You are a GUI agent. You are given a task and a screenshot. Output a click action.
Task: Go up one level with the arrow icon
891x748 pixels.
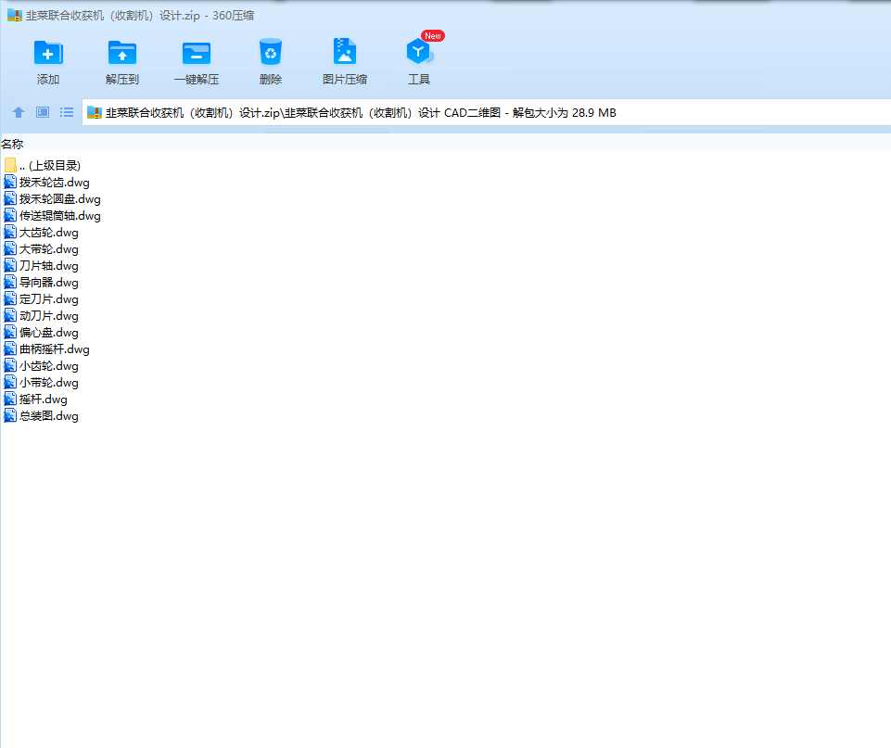pyautogui.click(x=19, y=112)
